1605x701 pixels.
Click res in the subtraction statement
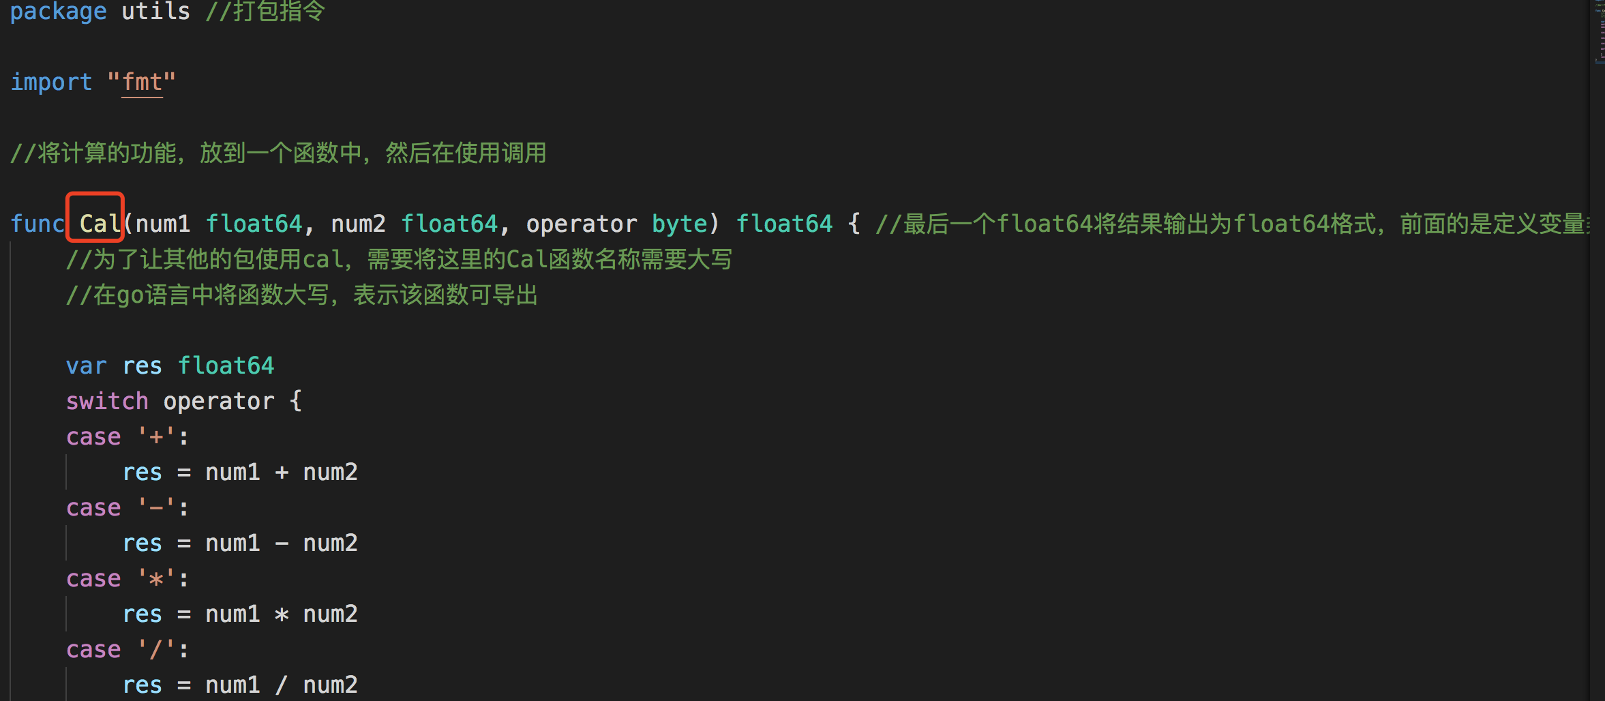142,543
